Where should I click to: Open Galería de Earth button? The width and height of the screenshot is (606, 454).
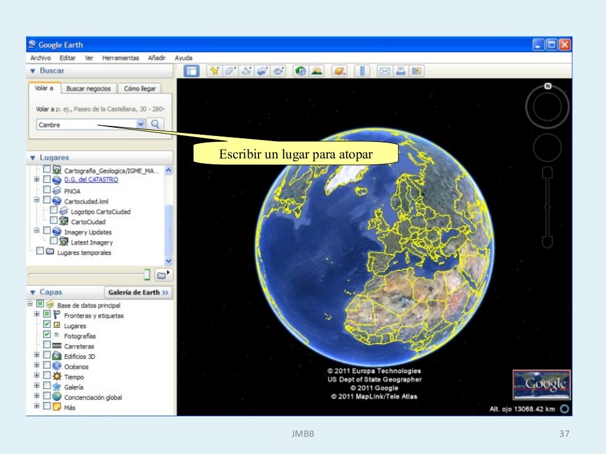click(x=138, y=292)
